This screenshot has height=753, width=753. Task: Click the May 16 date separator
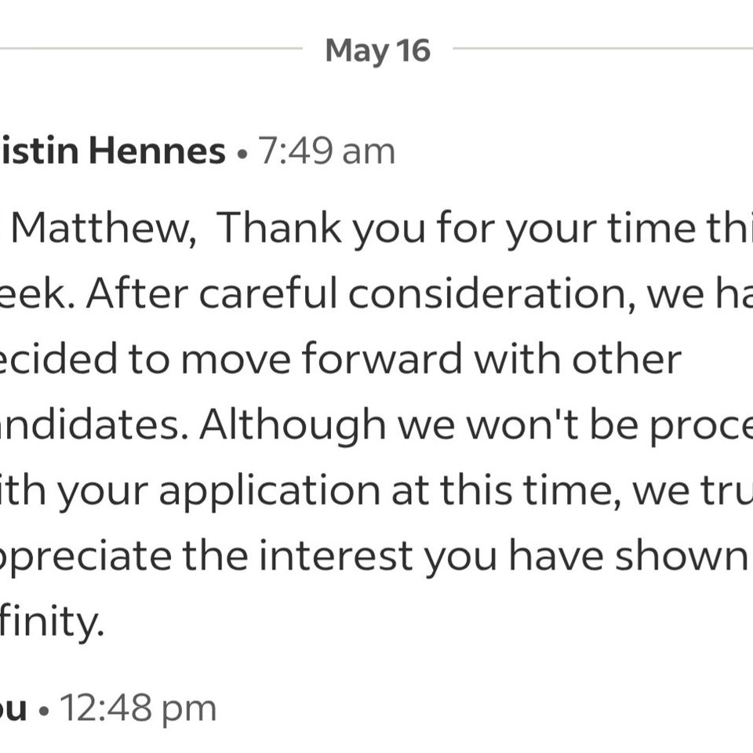click(x=377, y=51)
